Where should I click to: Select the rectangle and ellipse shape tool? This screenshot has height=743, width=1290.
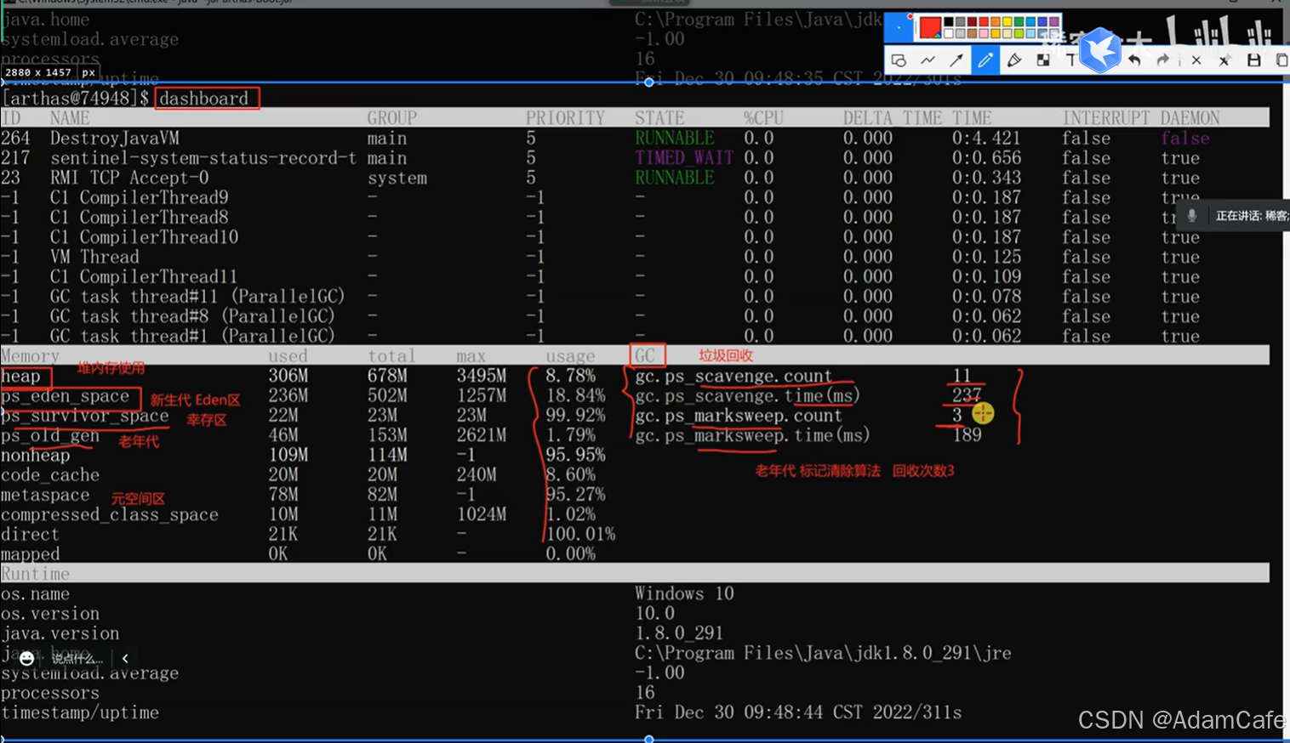899,60
